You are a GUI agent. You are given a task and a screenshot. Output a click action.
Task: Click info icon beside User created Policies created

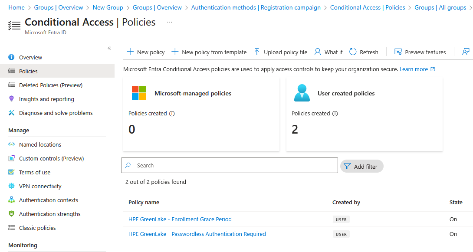pyautogui.click(x=335, y=114)
